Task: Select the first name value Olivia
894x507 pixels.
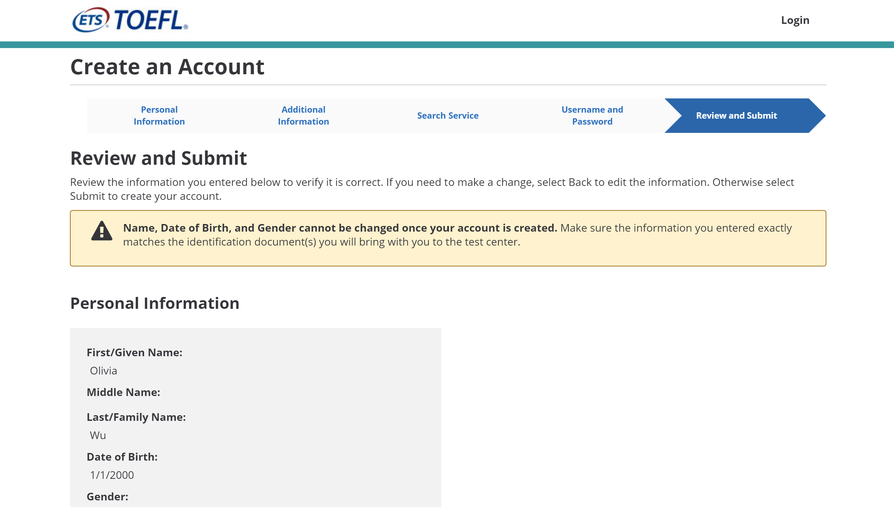Action: [103, 370]
